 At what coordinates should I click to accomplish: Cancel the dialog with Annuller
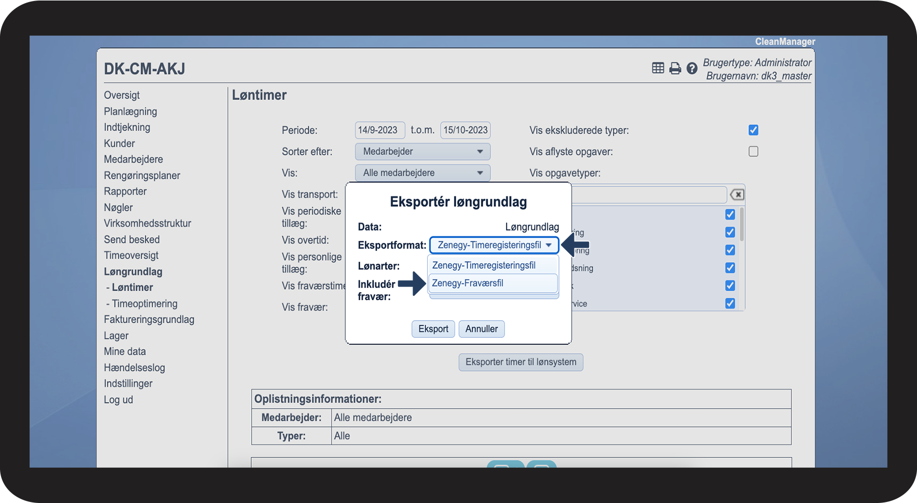[x=482, y=329]
